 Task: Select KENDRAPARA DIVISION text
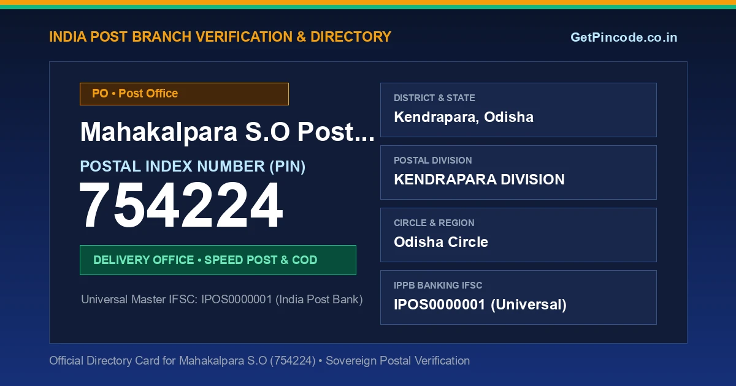coord(479,180)
